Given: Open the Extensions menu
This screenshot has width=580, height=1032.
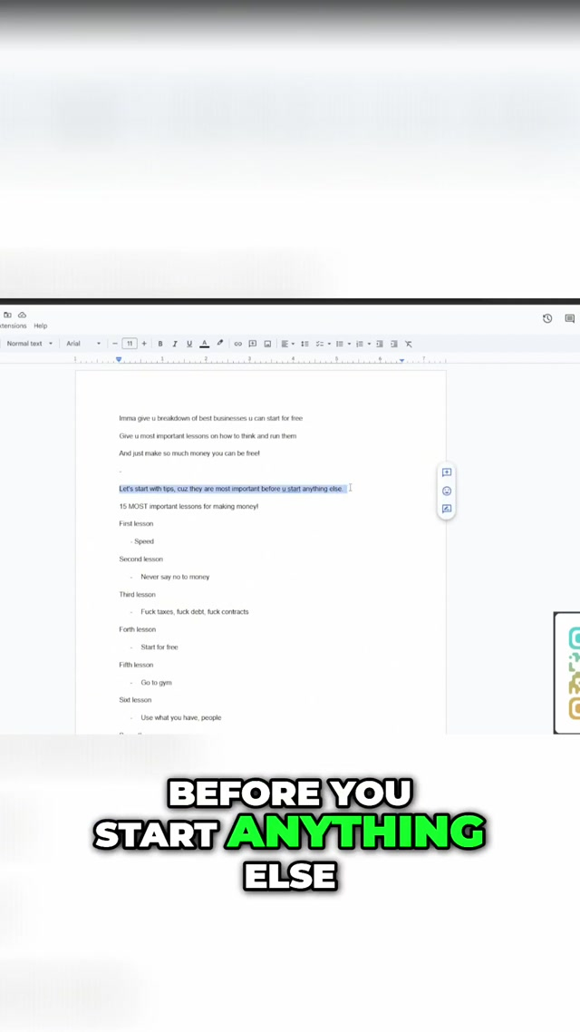Looking at the screenshot, I should (12, 326).
